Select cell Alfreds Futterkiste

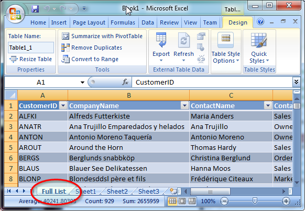pyautogui.click(x=128, y=116)
